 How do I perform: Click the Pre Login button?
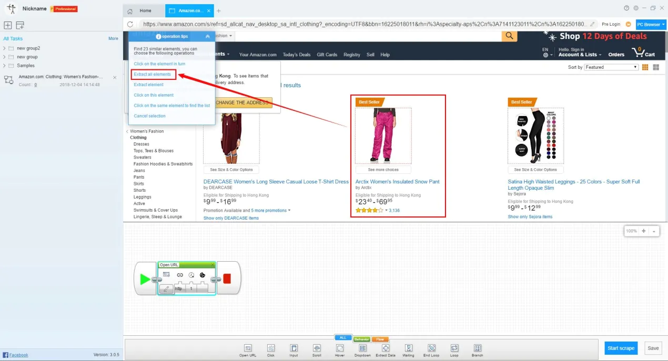pos(611,24)
